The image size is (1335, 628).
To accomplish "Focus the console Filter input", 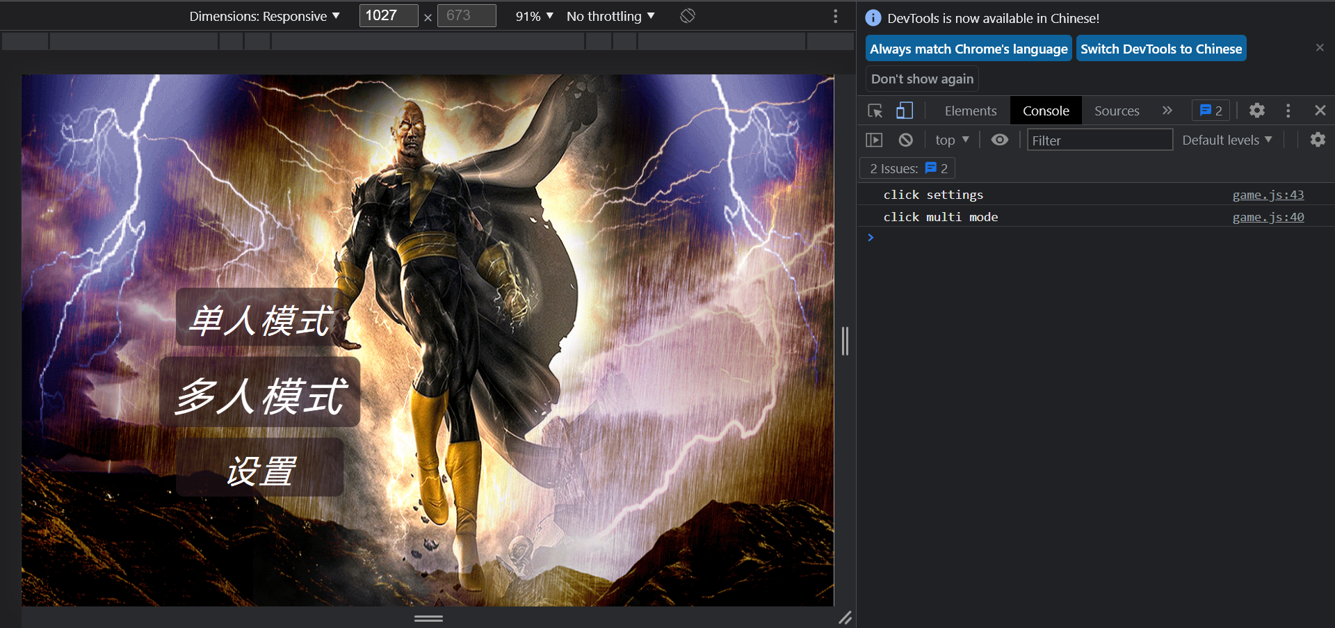I will pos(1100,140).
